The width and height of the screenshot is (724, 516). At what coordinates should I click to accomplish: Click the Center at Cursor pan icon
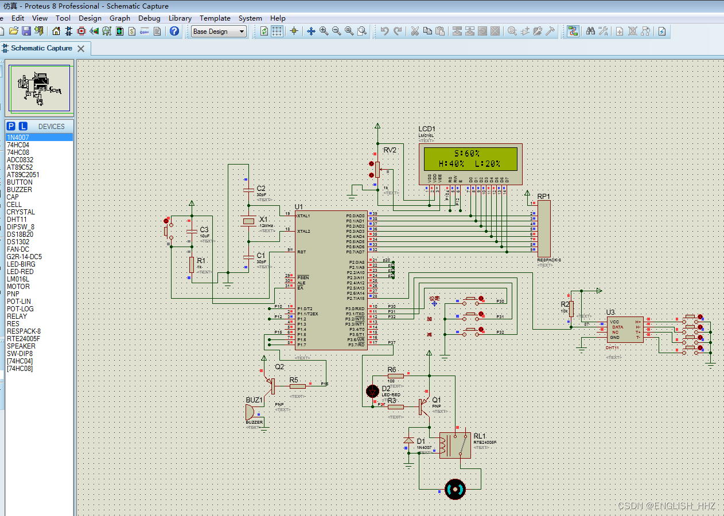(x=311, y=31)
